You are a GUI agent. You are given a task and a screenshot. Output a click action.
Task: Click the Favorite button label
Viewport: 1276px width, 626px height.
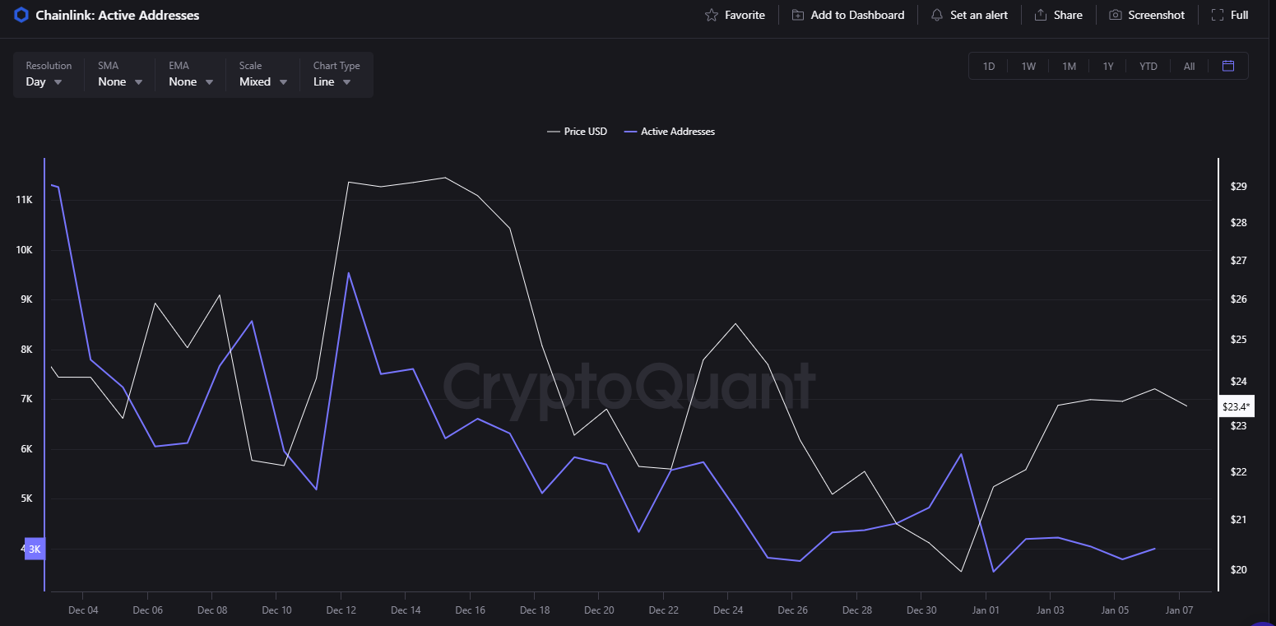pos(745,15)
